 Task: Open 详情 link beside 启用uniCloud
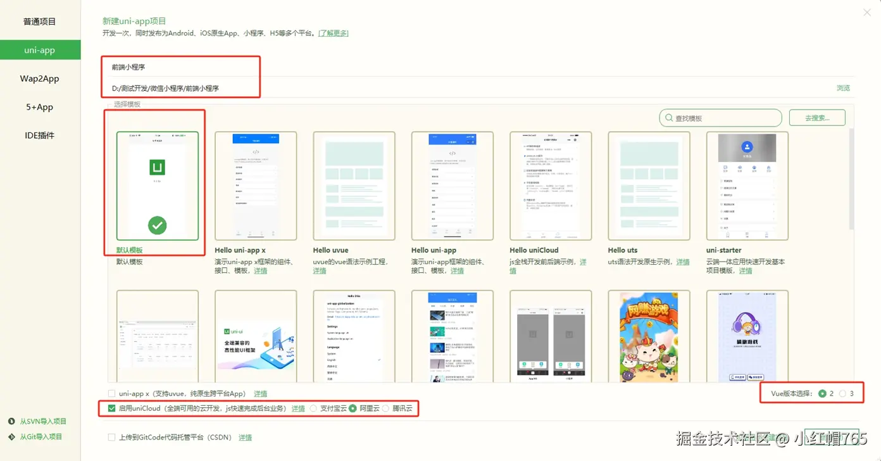[x=298, y=408]
